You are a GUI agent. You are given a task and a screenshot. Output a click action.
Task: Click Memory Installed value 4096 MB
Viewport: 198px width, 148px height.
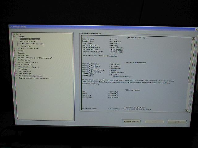pos(115,64)
